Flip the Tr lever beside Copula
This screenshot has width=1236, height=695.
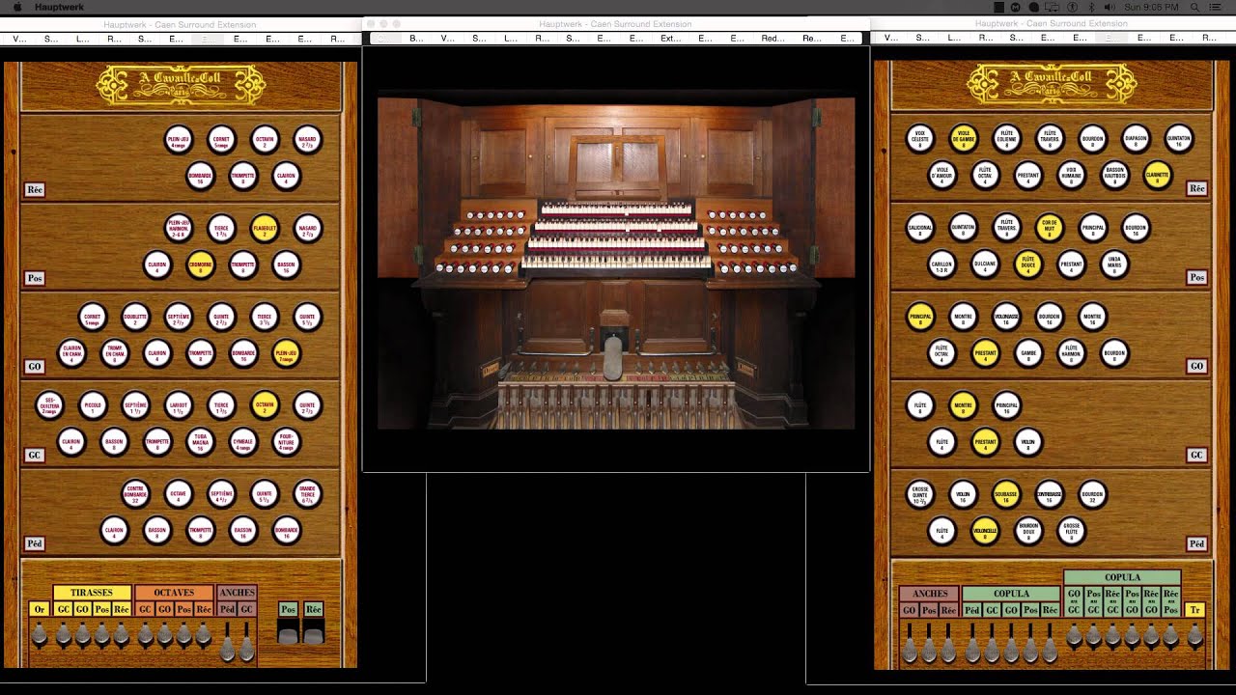coord(1195,633)
